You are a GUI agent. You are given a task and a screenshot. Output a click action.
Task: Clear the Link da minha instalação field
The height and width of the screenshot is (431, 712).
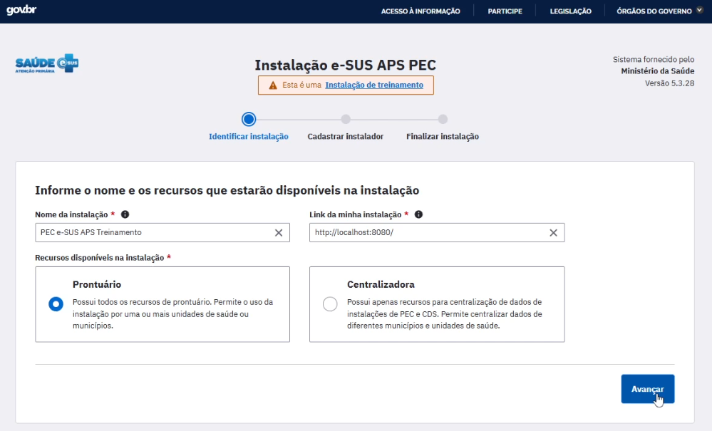[x=554, y=233]
